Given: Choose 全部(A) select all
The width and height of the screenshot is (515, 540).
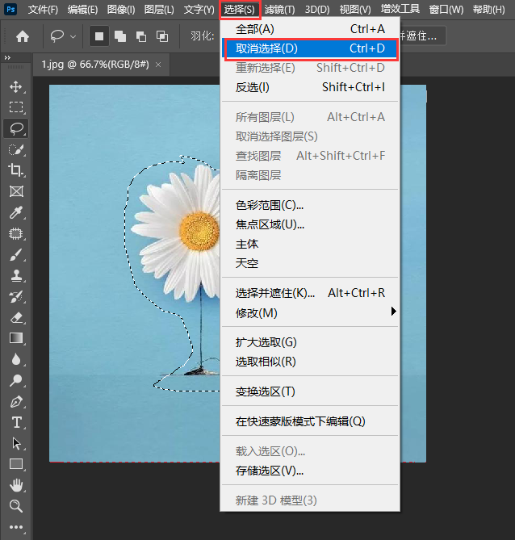Looking at the screenshot, I should [310, 29].
